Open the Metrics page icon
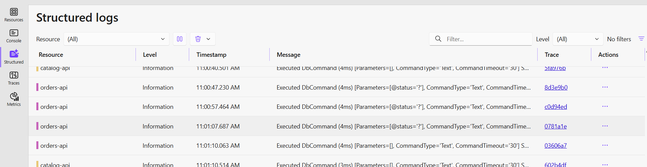 click(14, 97)
